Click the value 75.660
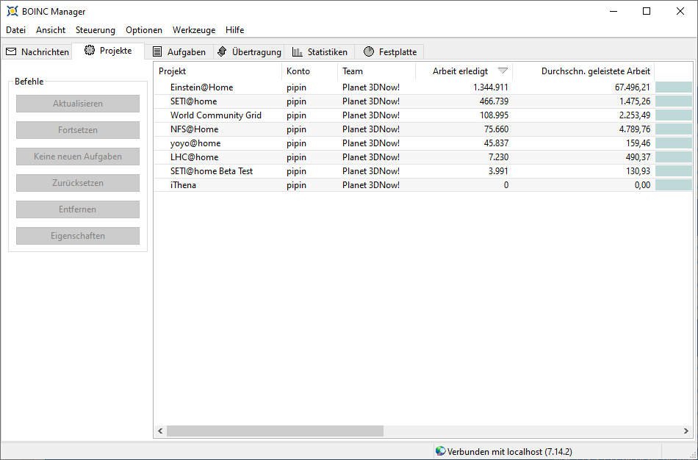The image size is (698, 460). pos(496,129)
